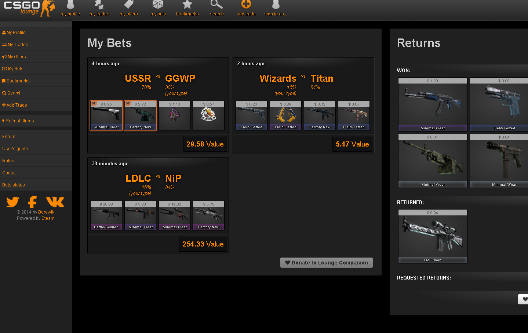Click Donate to Lounge Companion button
The height and width of the screenshot is (333, 528).
[x=327, y=263]
